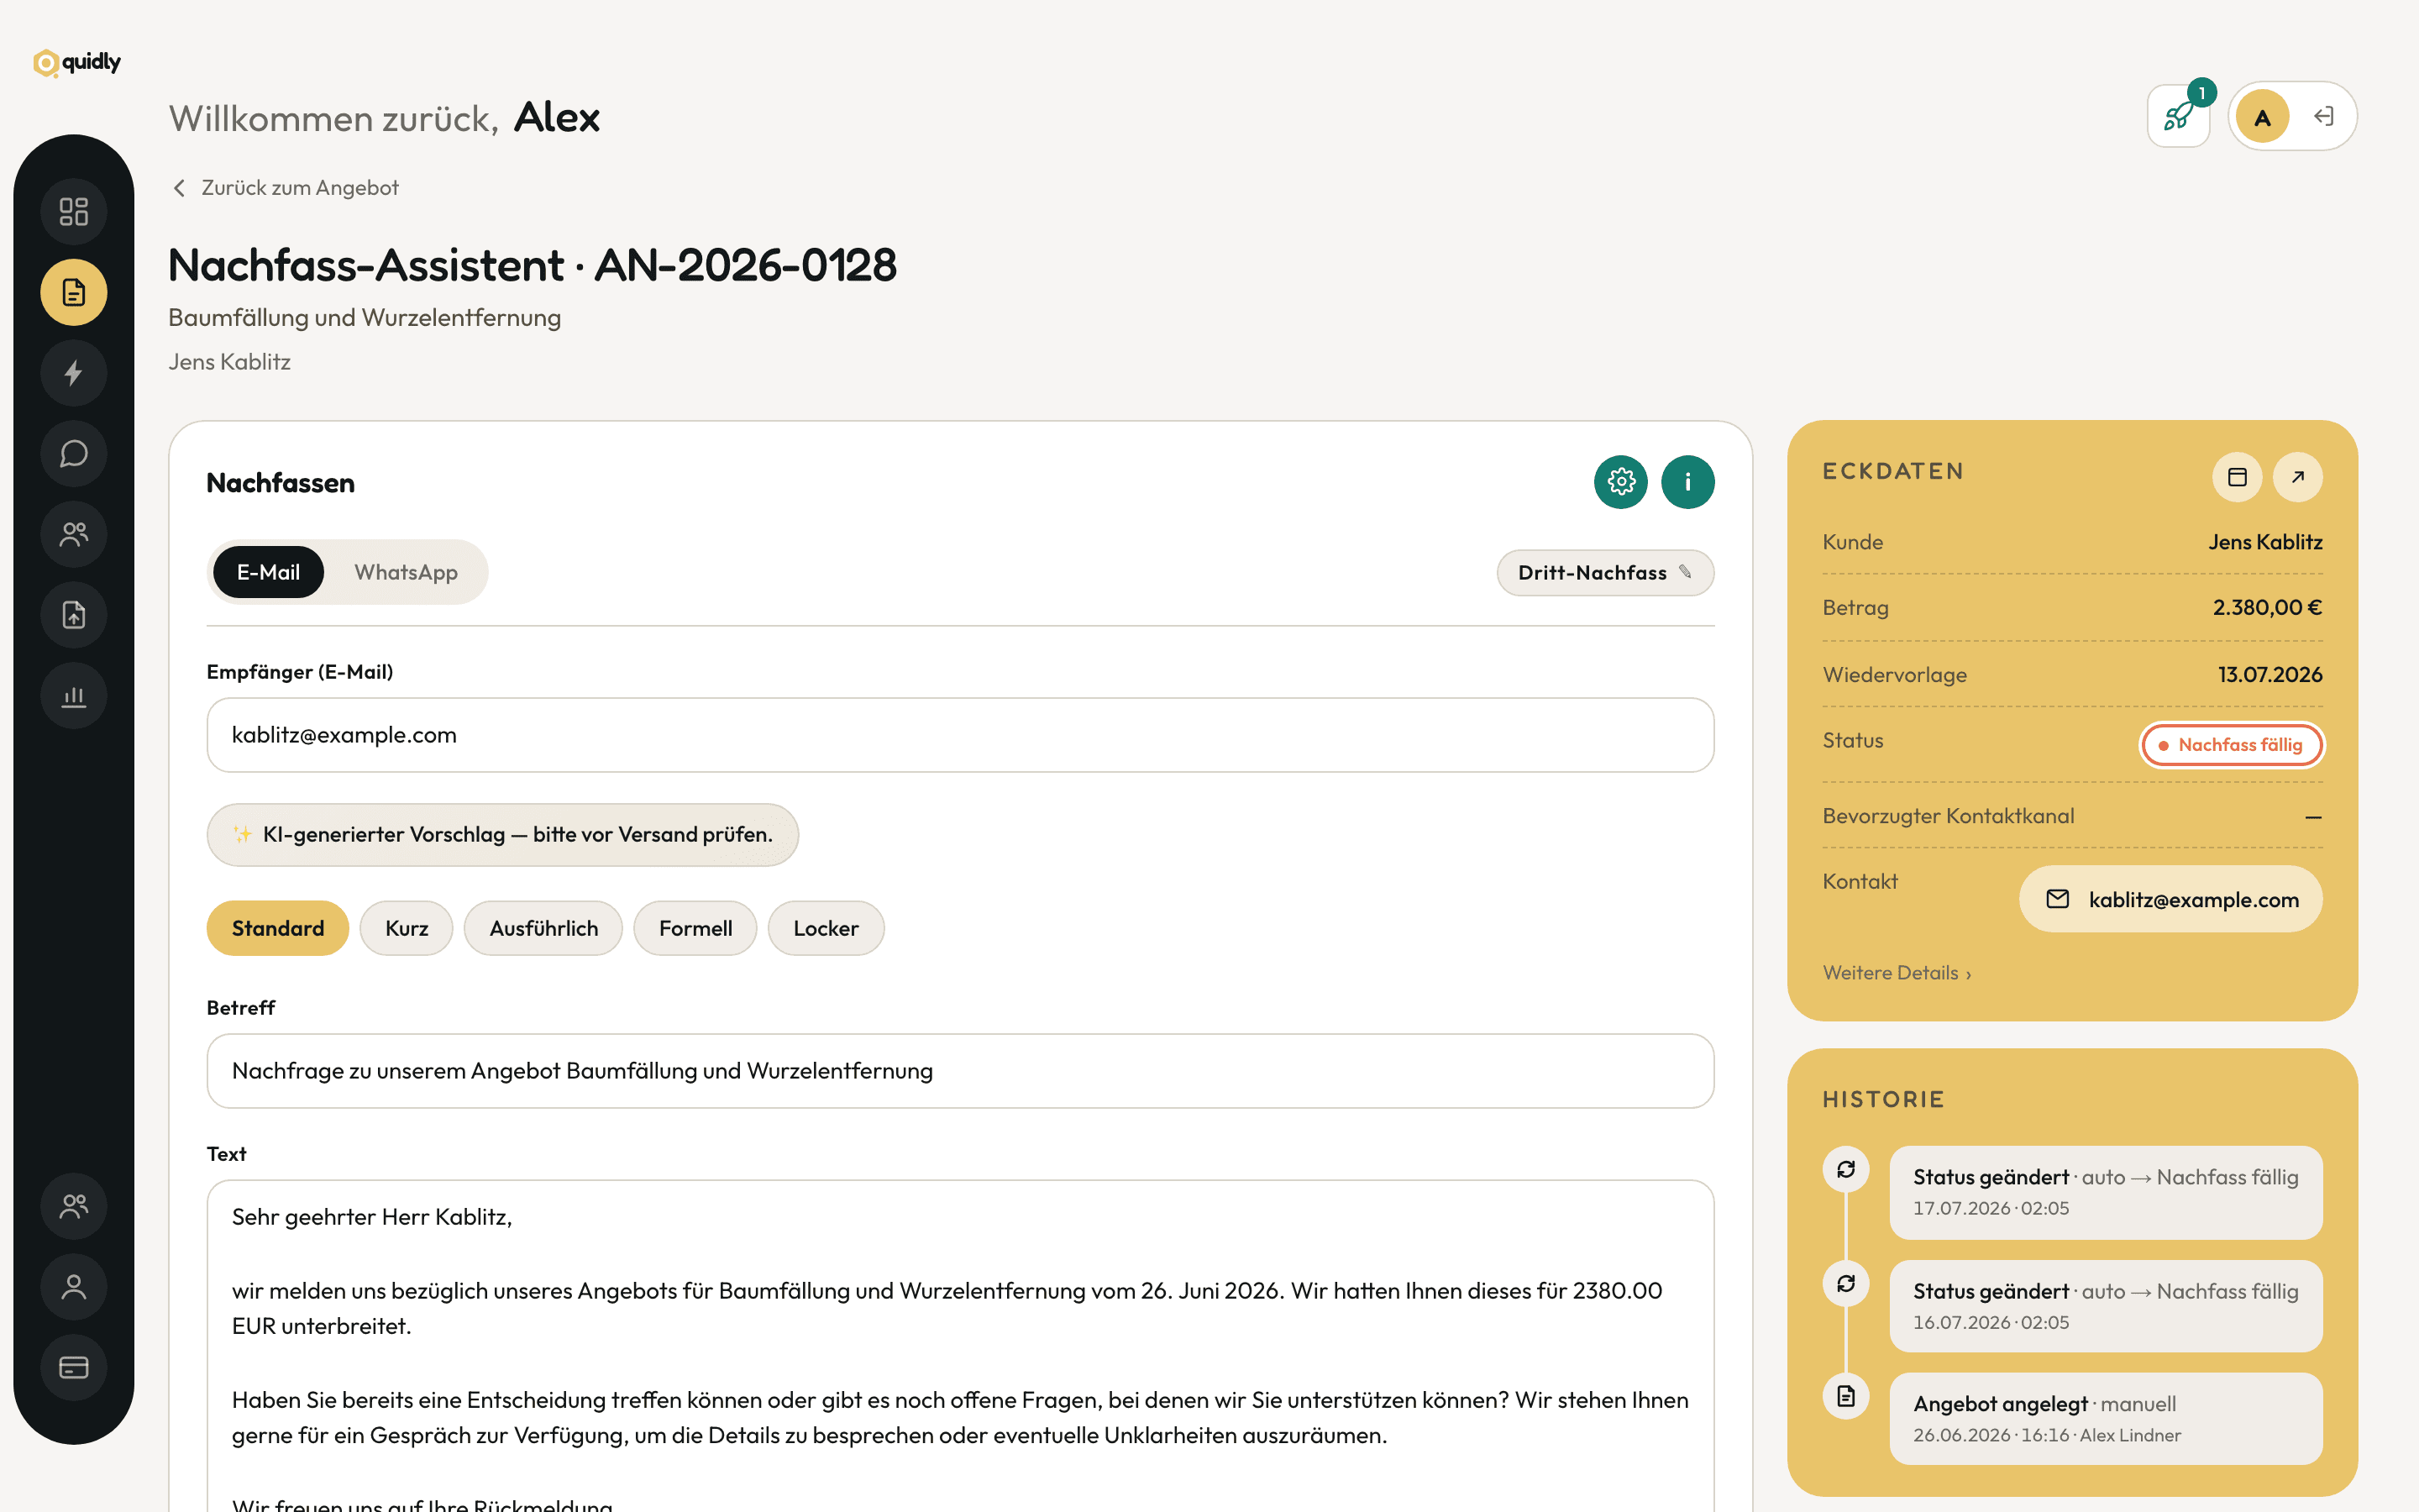
Task: Switch to the WhatsApp channel tab
Action: coord(406,572)
